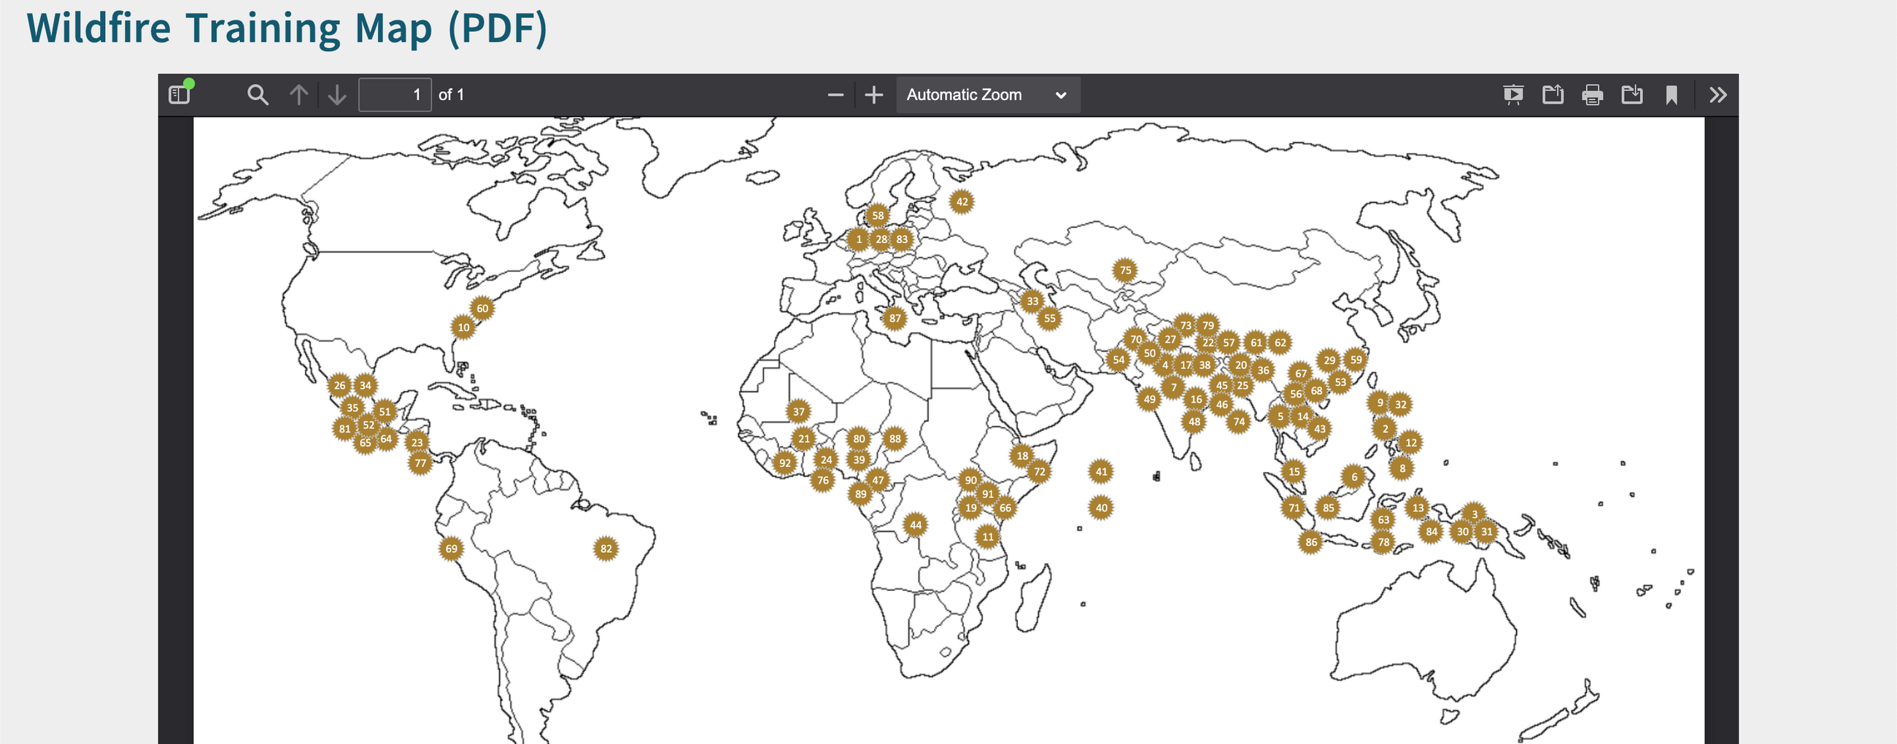
Task: Open a file in the PDF viewer
Action: click(1553, 95)
